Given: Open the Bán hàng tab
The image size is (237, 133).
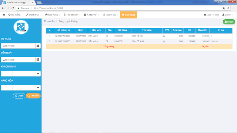Looking at the screenshot, I should 128,15.
